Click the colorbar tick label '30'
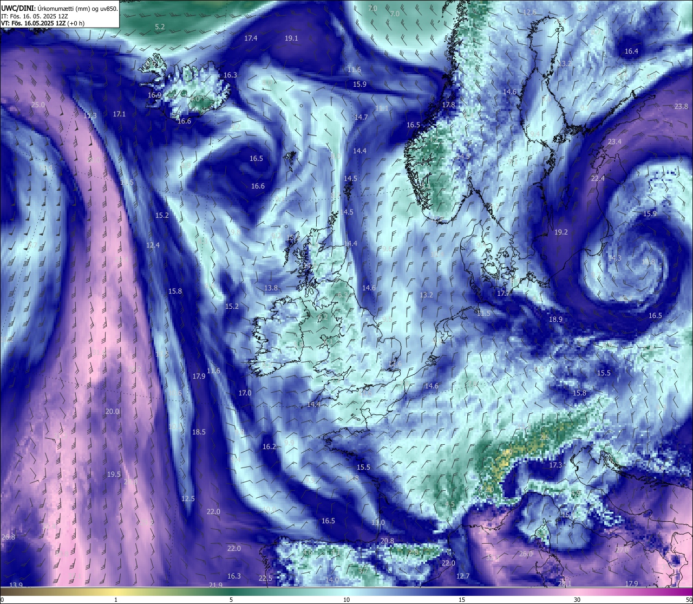This screenshot has width=693, height=604. point(577,600)
